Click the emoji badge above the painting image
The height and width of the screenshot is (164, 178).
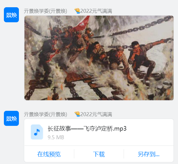(x=77, y=11)
